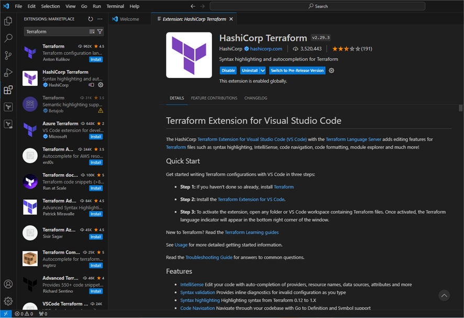464x318 pixels.
Task: Open the Extensions view icon
Action: 8,89
